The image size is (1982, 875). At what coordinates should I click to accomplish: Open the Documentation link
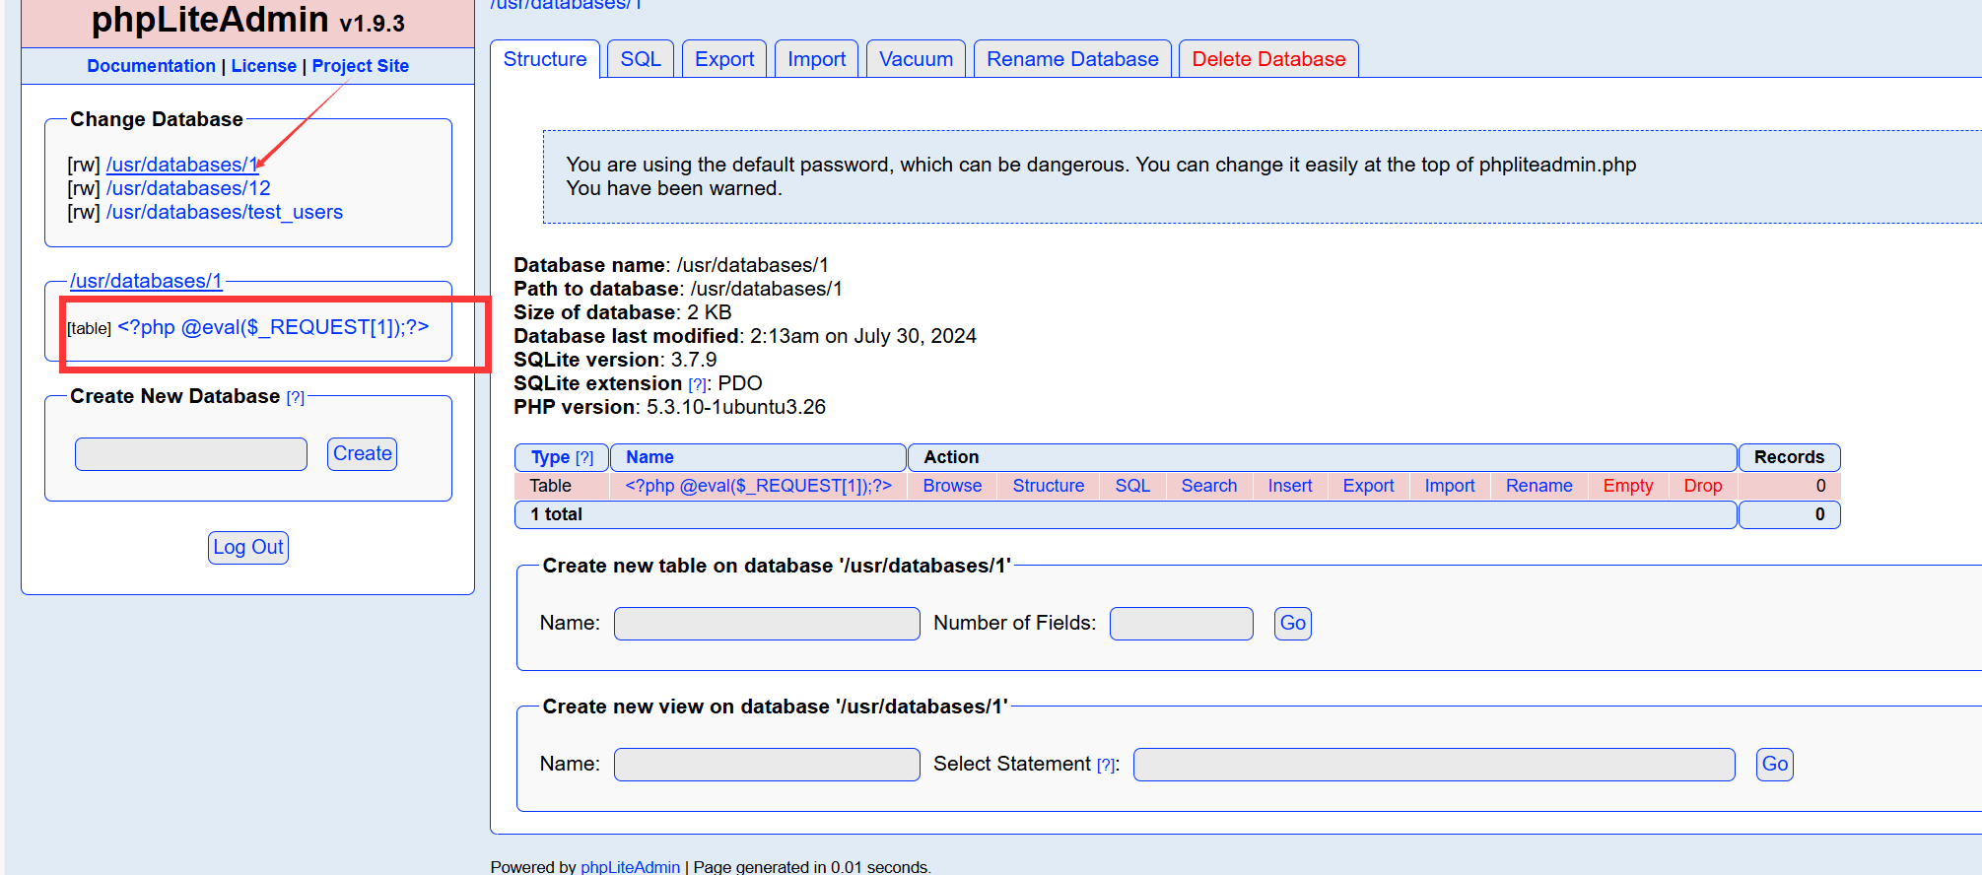coord(151,66)
